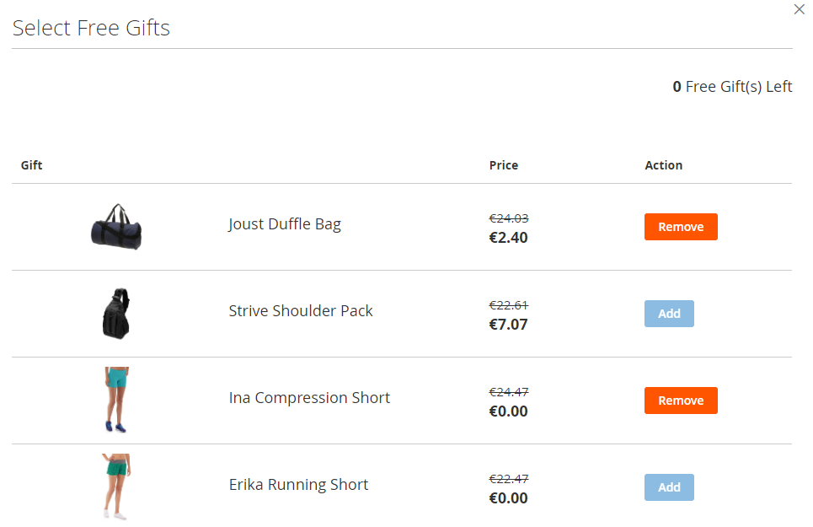Remove the Joust Duffle Bag gift
Image resolution: width=813 pixels, height=527 pixels.
click(x=681, y=227)
